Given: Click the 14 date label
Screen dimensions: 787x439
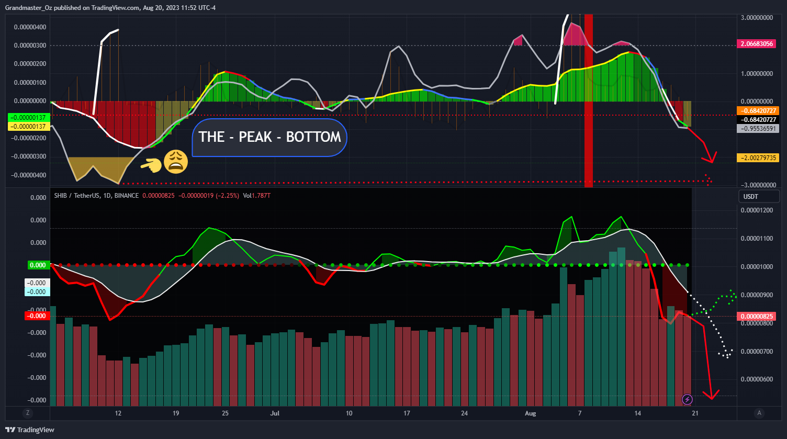Looking at the screenshot, I should [637, 413].
